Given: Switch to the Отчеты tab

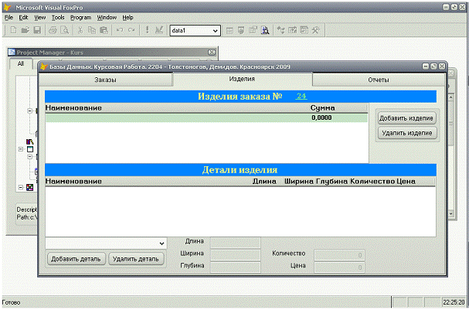Looking at the screenshot, I should (379, 80).
